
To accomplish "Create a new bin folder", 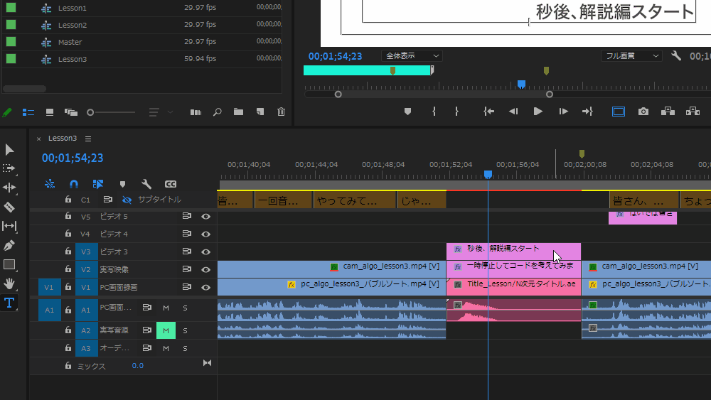I will click(x=238, y=112).
